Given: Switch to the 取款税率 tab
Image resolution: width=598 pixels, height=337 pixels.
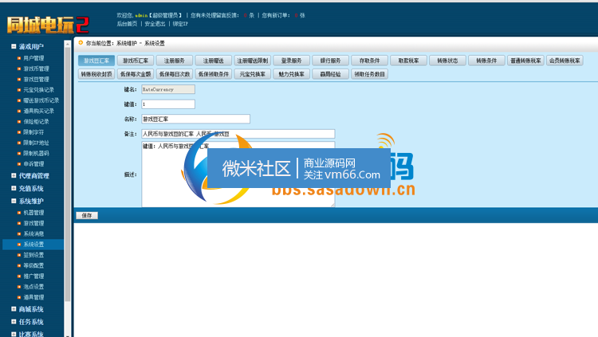Looking at the screenshot, I should (408, 61).
